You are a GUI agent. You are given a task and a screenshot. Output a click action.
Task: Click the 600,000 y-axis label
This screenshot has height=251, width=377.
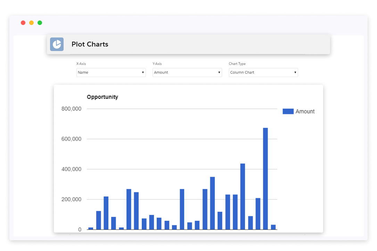(x=72, y=139)
